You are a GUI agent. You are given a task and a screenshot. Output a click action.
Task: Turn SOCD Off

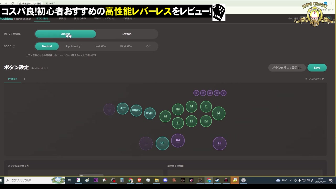(x=148, y=46)
